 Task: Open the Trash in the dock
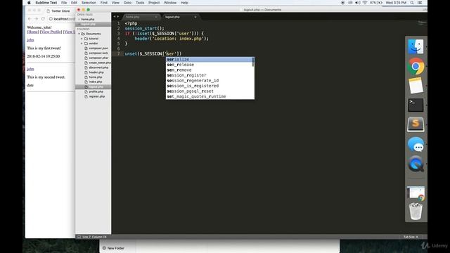click(x=416, y=212)
